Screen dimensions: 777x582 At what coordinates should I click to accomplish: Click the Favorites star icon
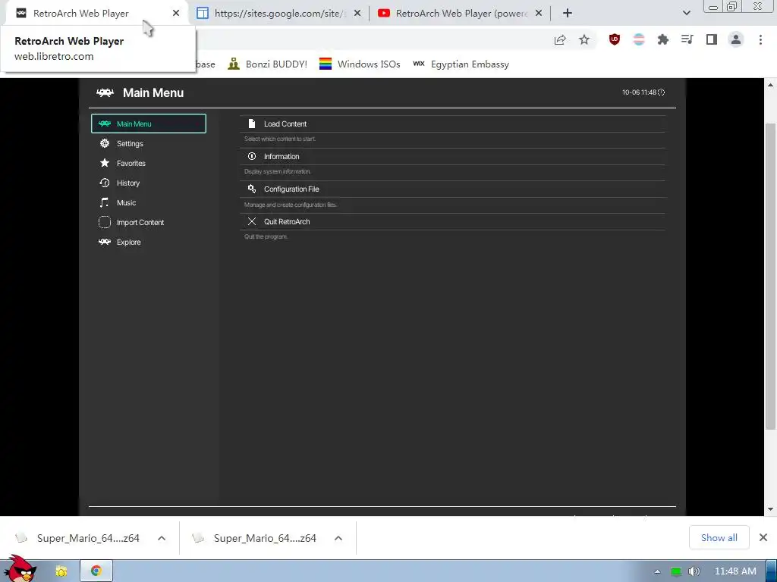point(105,163)
